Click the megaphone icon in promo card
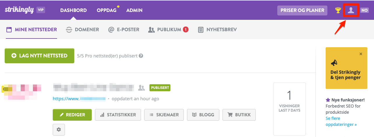Viewport: 374px width, 137px height. click(x=334, y=63)
